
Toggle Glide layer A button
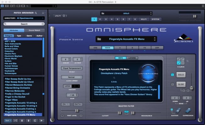pyautogui.click(x=184, y=91)
